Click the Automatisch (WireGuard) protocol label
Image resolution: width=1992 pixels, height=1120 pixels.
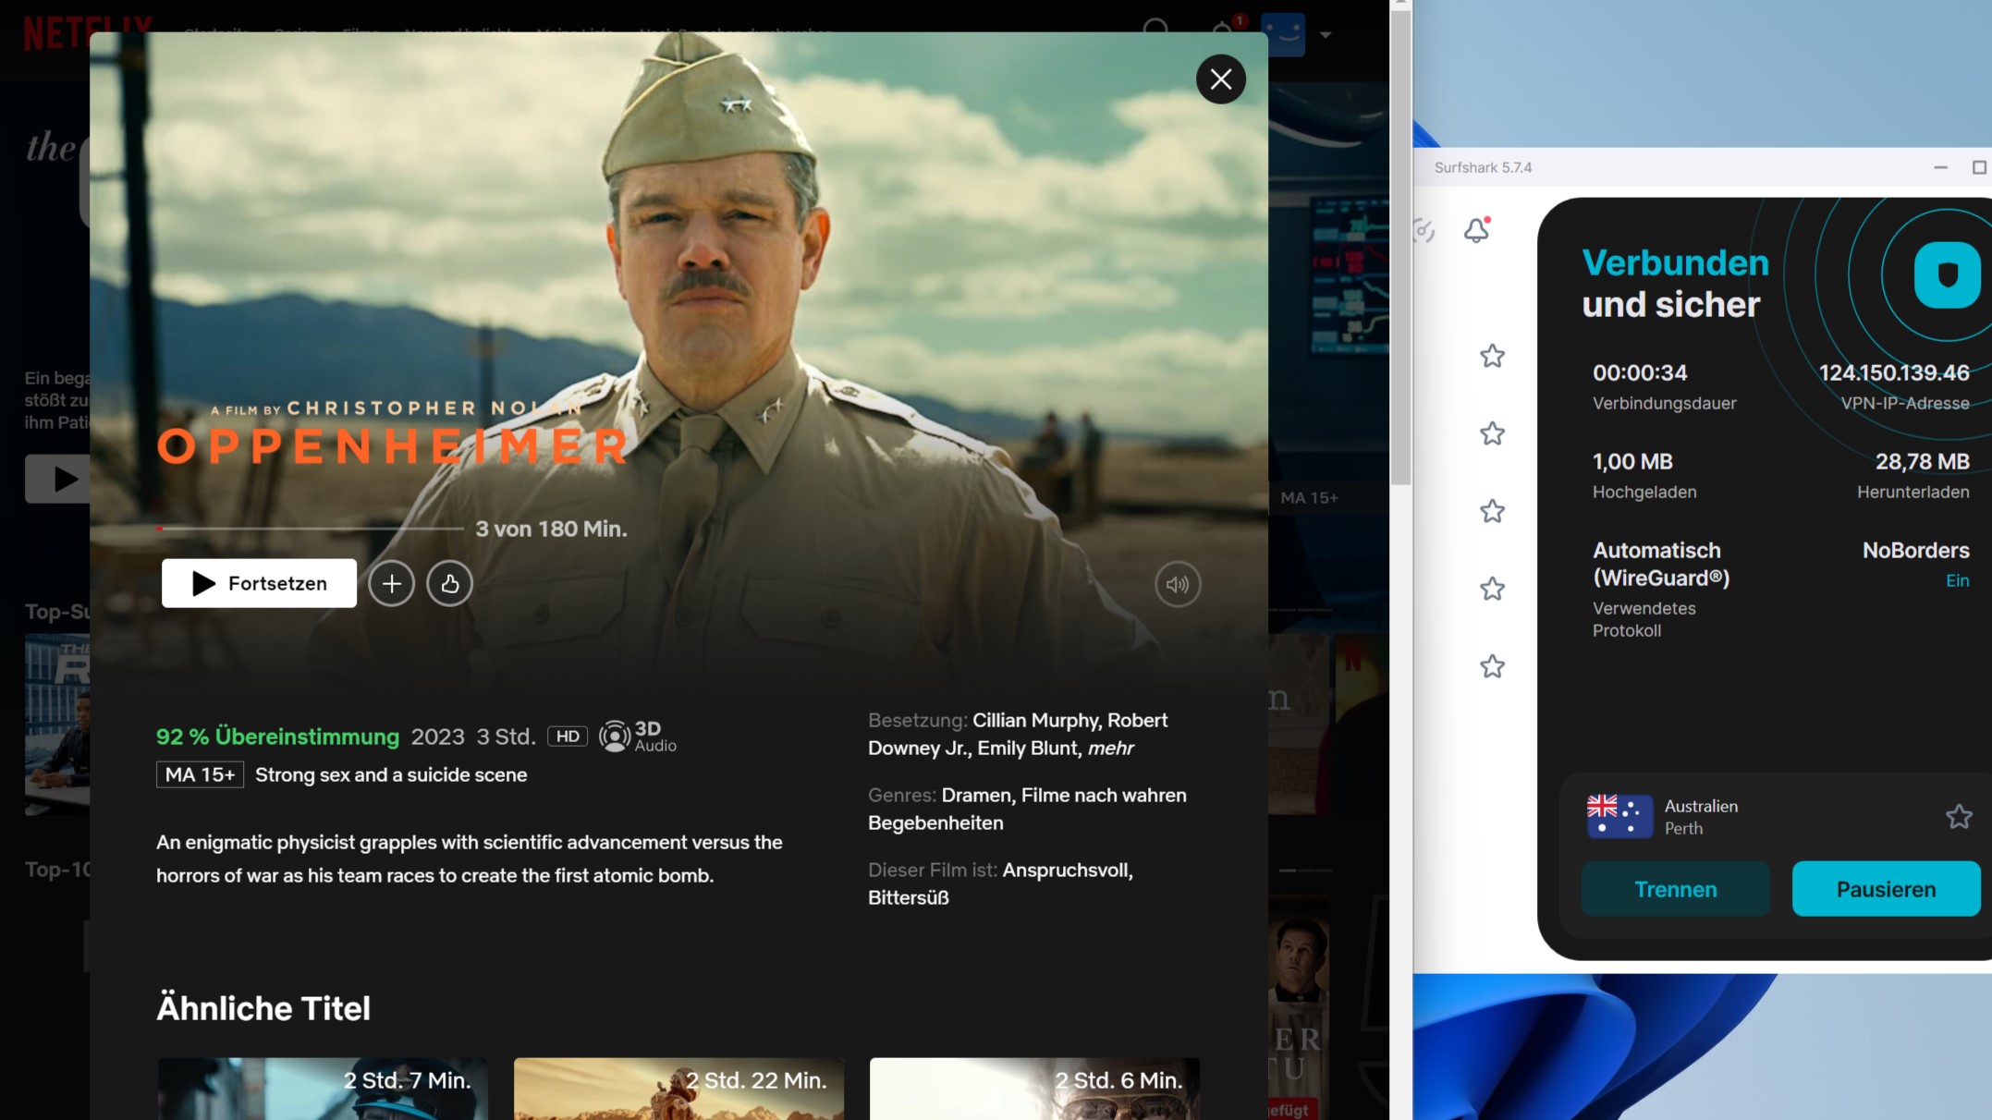point(1661,564)
